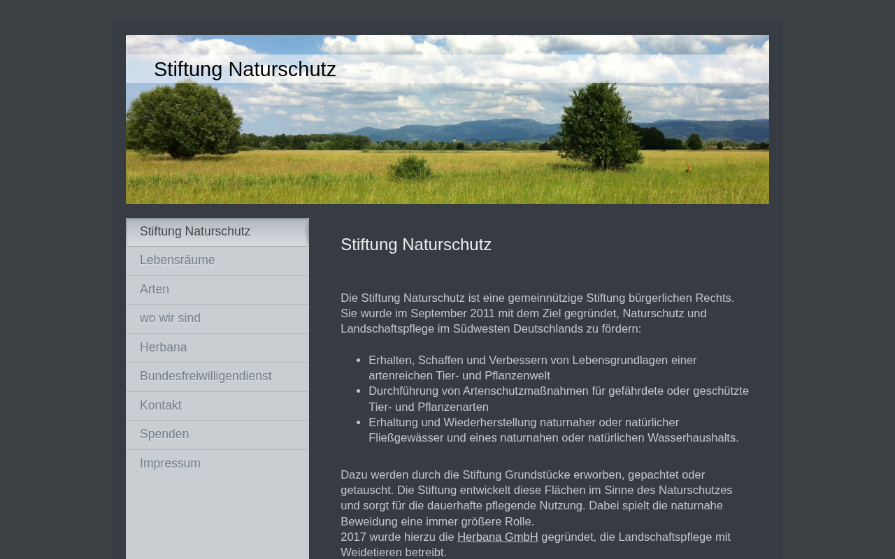Select the 'wo wir sind' menu entry
The height and width of the screenshot is (559, 895).
(217, 319)
